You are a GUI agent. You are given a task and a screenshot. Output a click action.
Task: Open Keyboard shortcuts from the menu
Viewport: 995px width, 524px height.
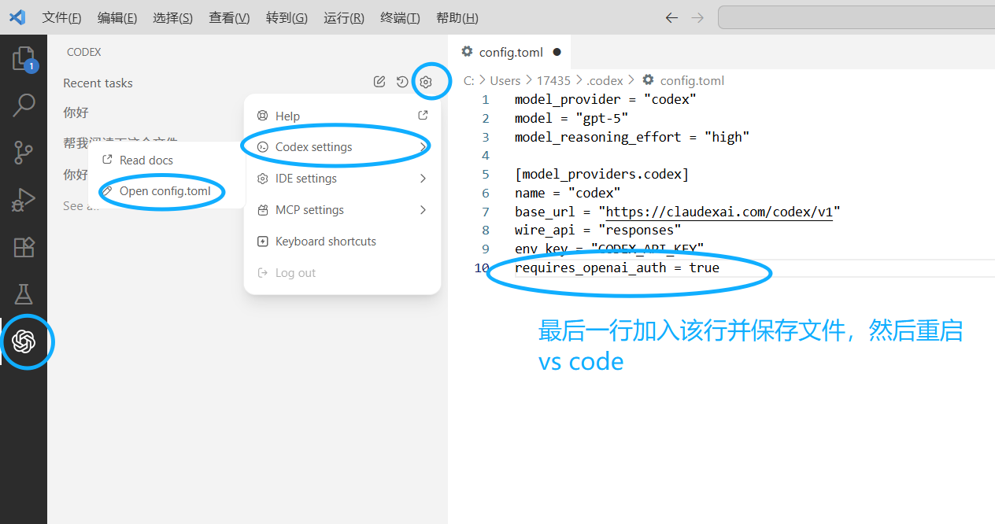[325, 242]
